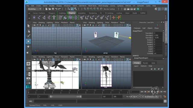Click the Open Scene folder icon
The width and height of the screenshot is (193, 108).
tap(49, 9)
